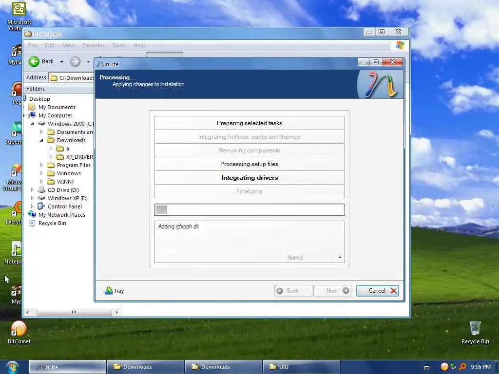Switch to first Downloads taskbar button
This screenshot has width=499, height=374.
(x=146, y=367)
